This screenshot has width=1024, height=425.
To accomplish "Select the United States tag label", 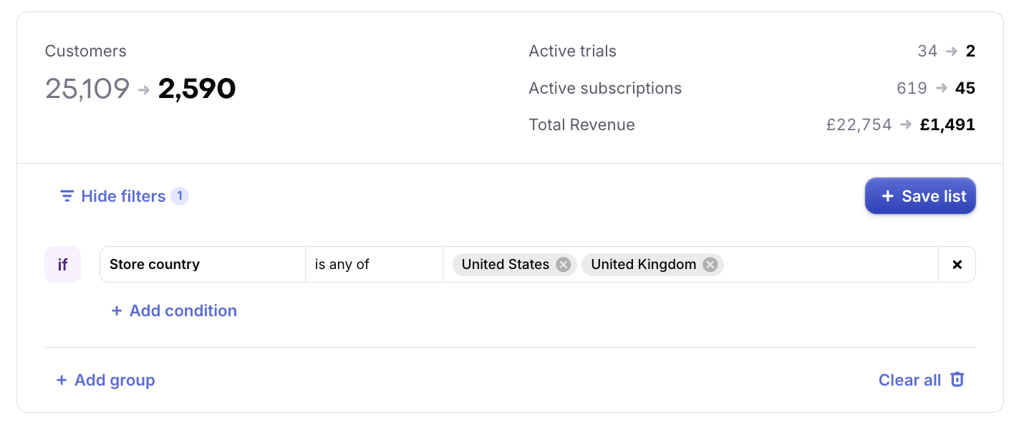I will click(506, 265).
